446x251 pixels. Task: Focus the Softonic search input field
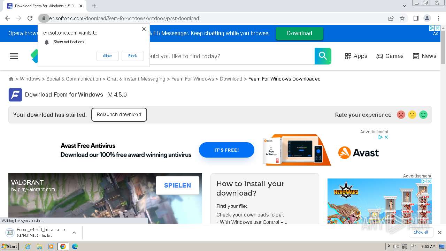click(x=232, y=56)
